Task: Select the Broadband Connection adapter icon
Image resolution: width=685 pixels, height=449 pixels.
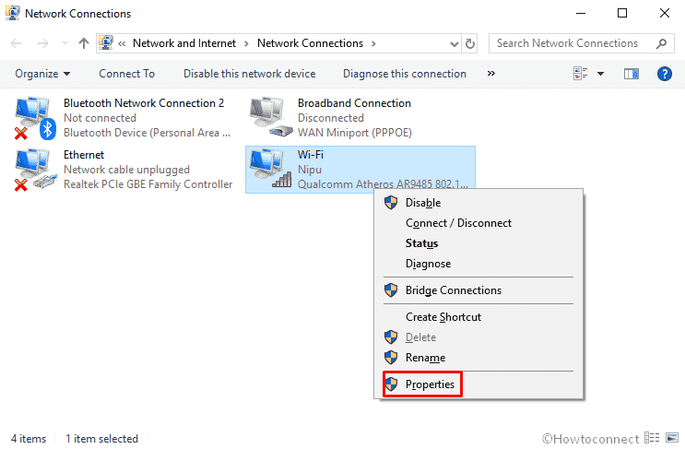Action: (270, 117)
